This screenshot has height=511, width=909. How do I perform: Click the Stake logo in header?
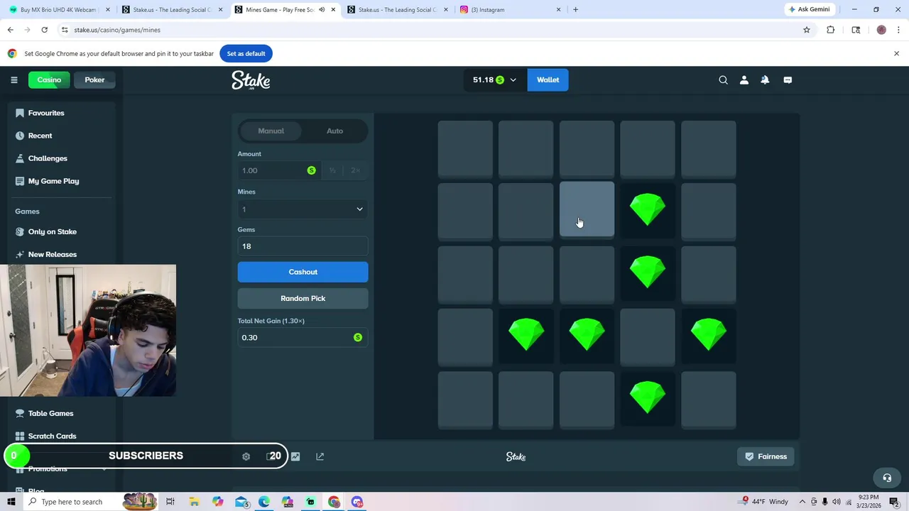pyautogui.click(x=251, y=80)
